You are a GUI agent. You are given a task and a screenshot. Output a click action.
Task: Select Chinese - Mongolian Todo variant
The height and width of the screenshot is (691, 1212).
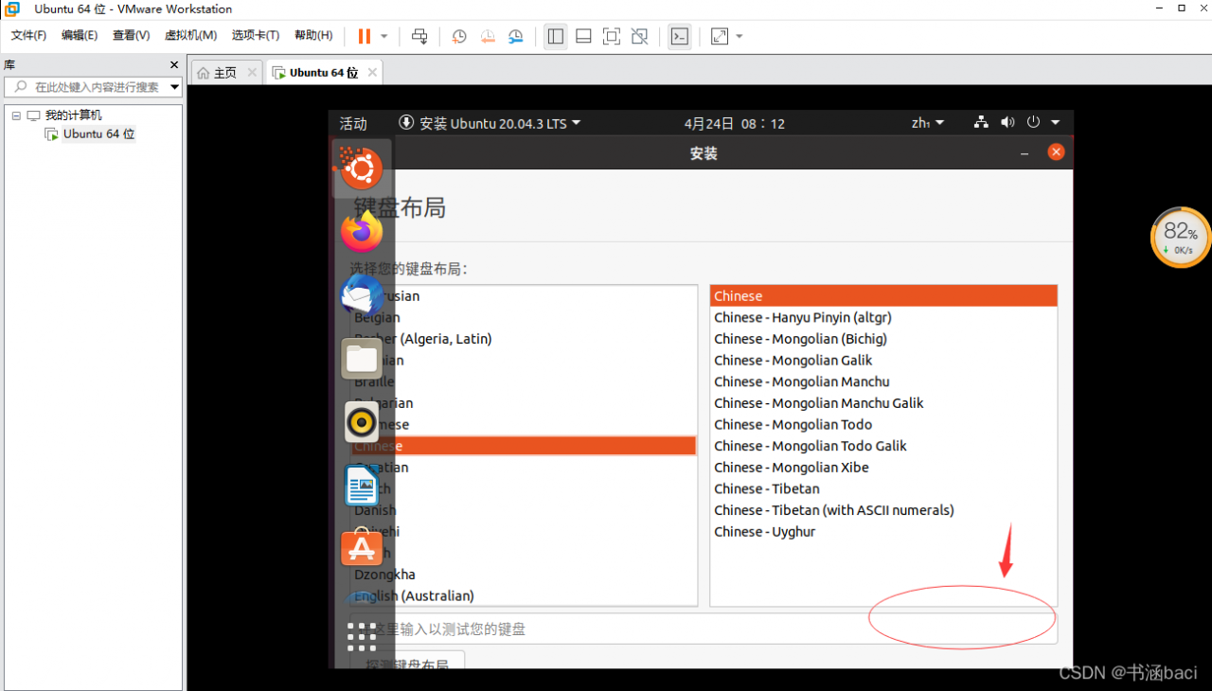click(x=883, y=425)
